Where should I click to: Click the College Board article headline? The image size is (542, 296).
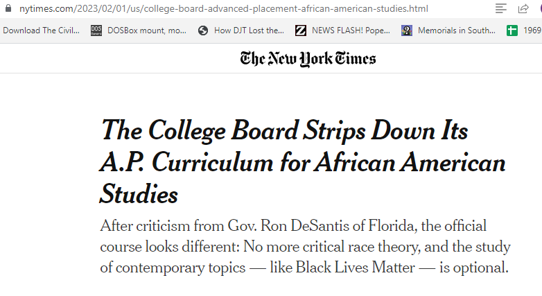click(302, 162)
